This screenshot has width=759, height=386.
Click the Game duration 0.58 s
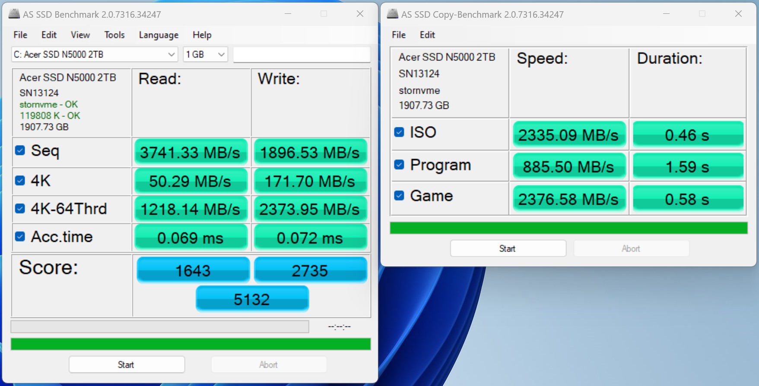point(688,199)
